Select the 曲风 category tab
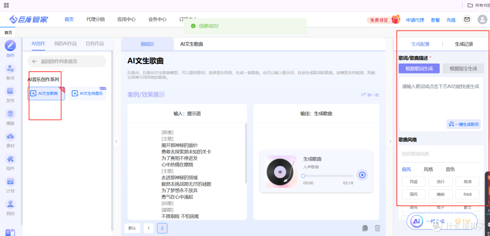The width and height of the screenshot is (490, 236). [406, 169]
